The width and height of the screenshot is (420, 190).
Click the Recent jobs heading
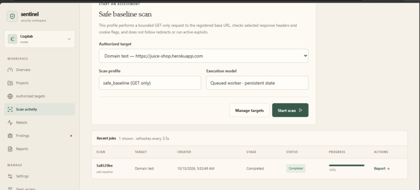click(x=106, y=138)
